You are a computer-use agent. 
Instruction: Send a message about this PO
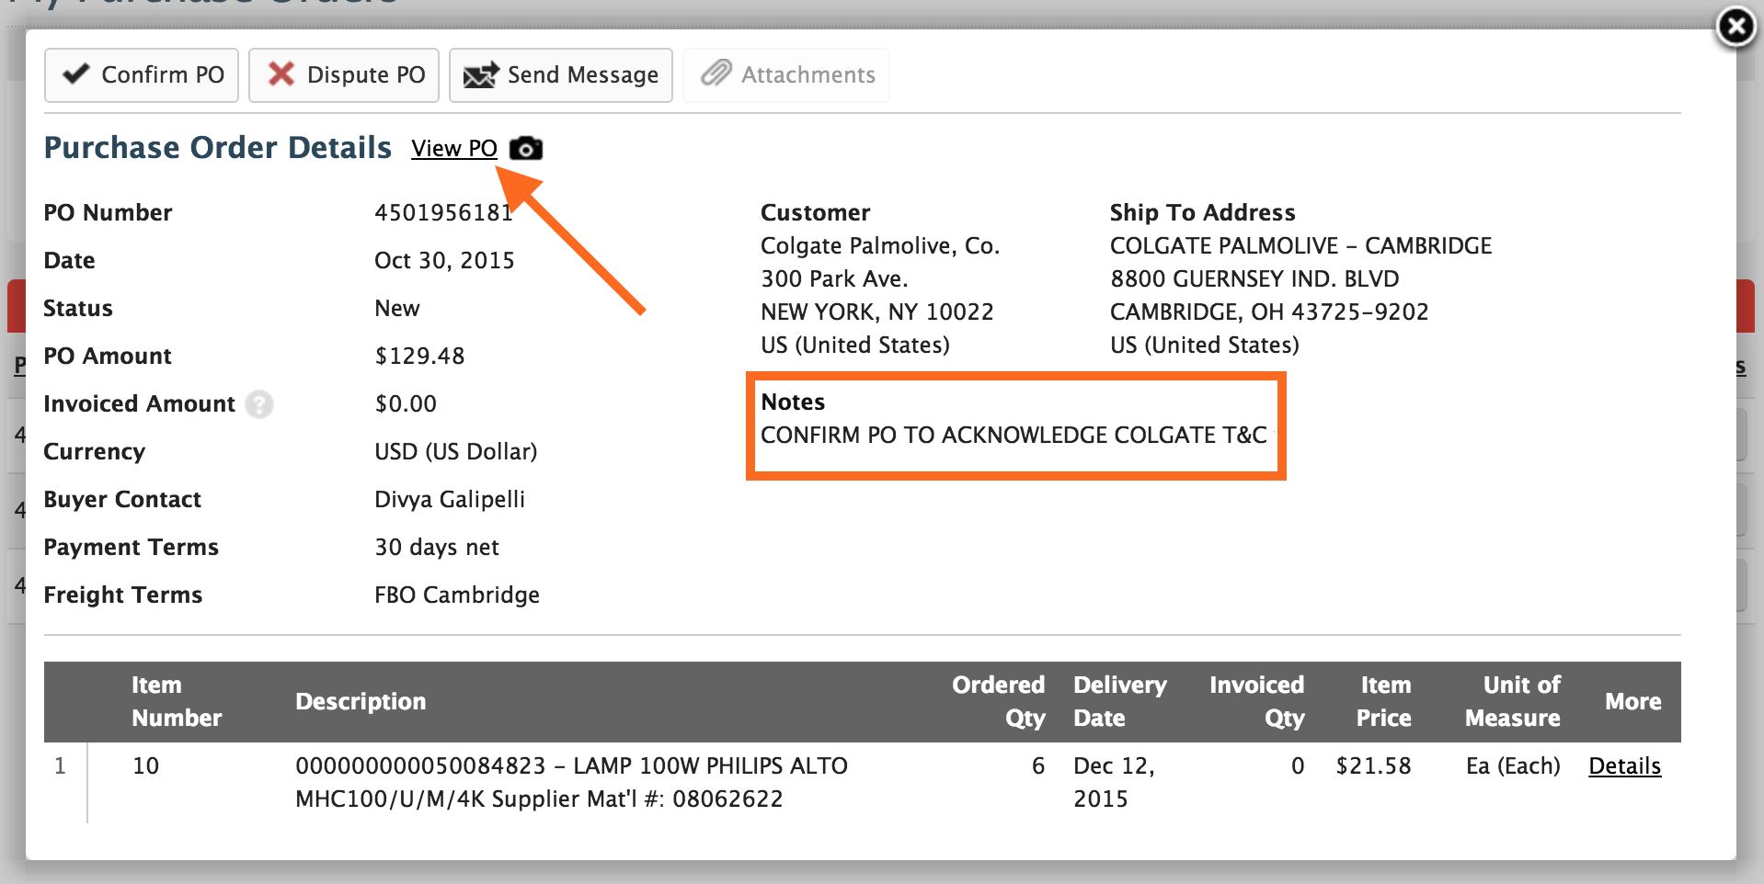tap(561, 74)
